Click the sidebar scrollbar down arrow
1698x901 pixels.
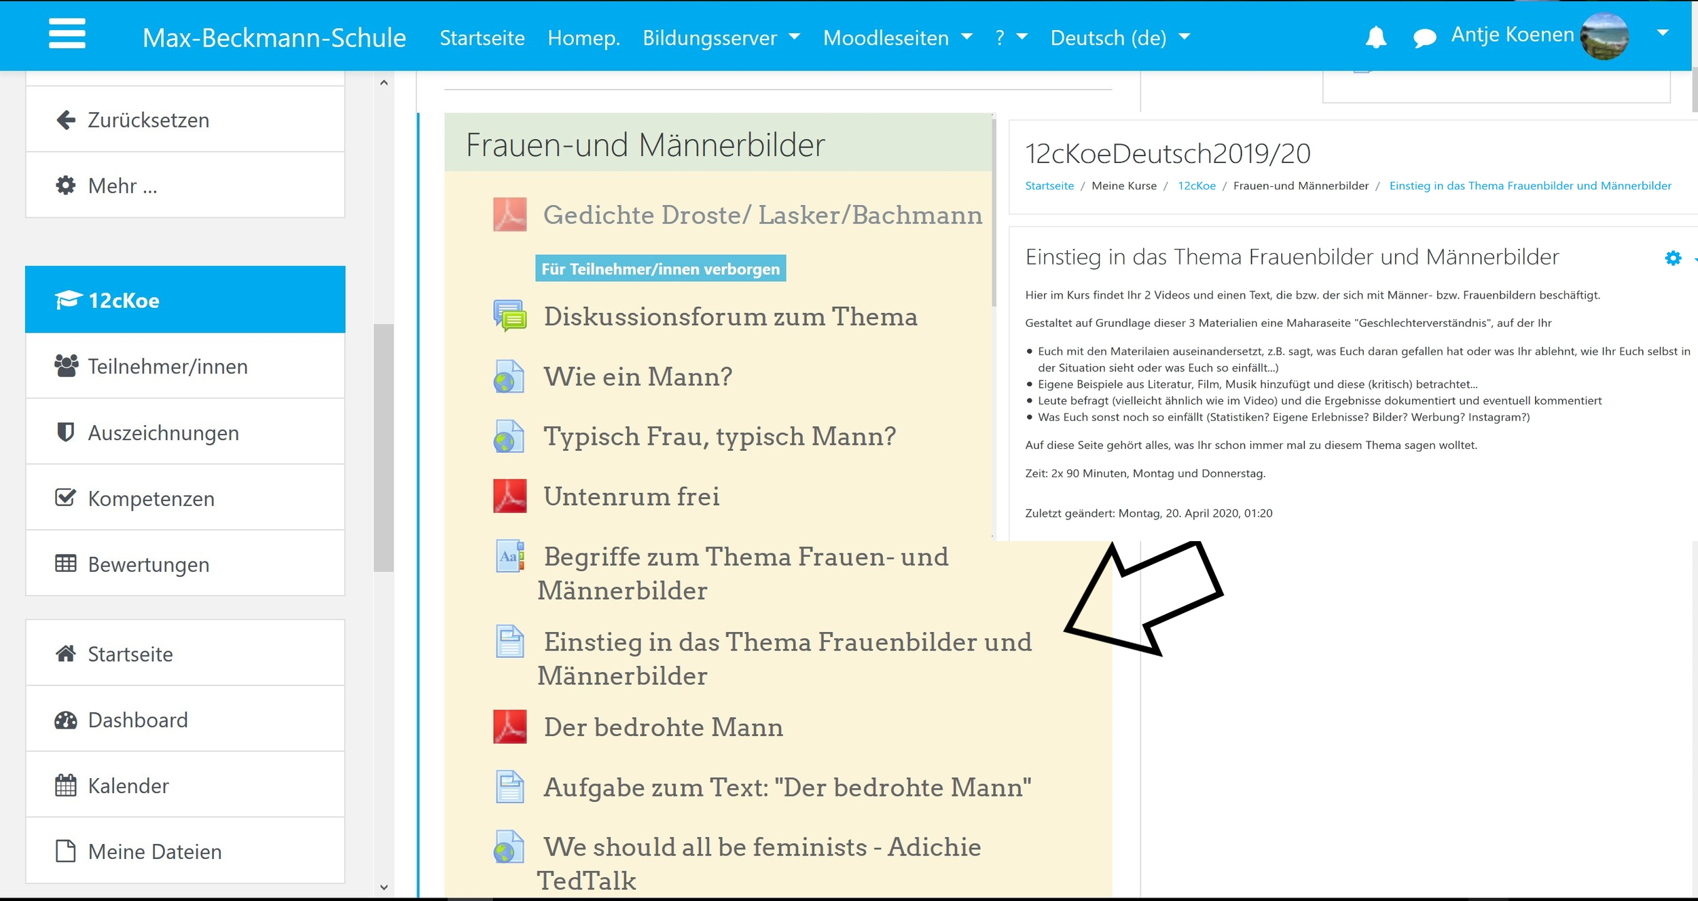click(384, 887)
